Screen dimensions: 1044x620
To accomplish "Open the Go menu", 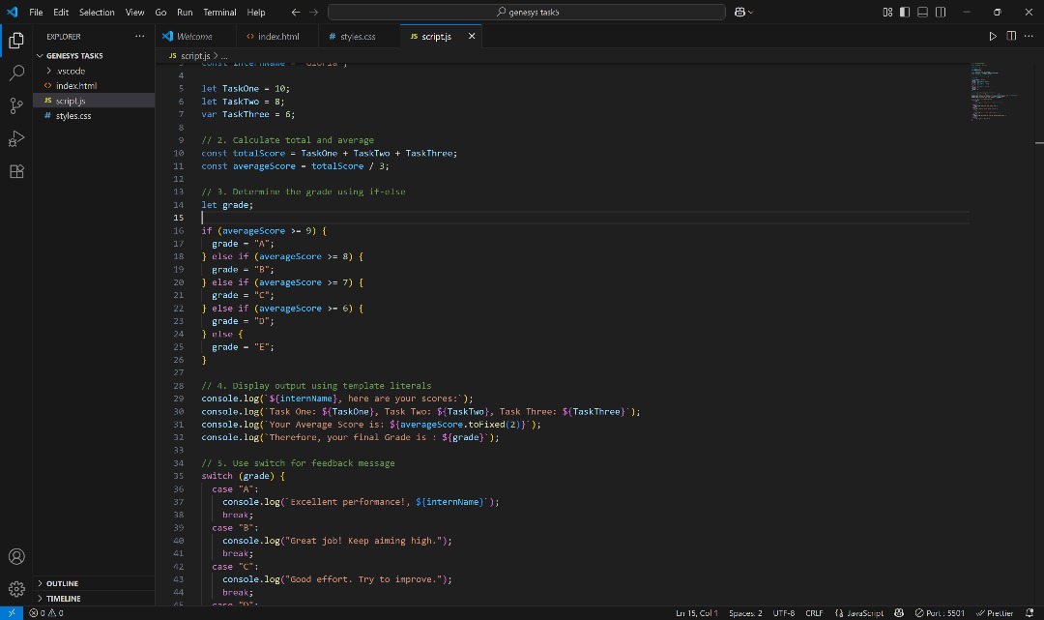I will click(160, 12).
